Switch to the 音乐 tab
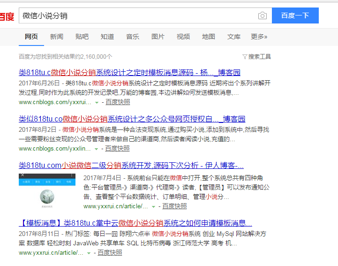 tap(133, 37)
